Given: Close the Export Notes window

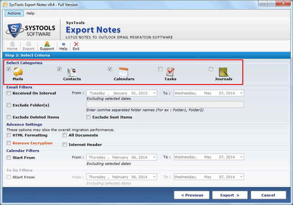Looking at the screenshot, I should point(283,3).
